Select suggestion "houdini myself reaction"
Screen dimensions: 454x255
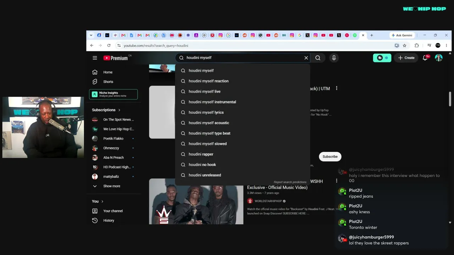[x=243, y=81]
